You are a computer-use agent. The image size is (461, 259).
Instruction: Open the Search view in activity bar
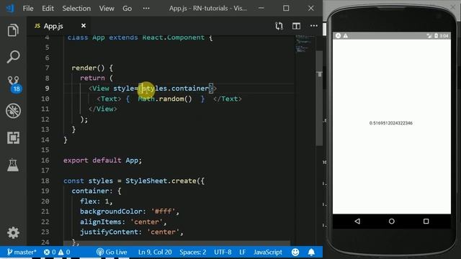[13, 56]
